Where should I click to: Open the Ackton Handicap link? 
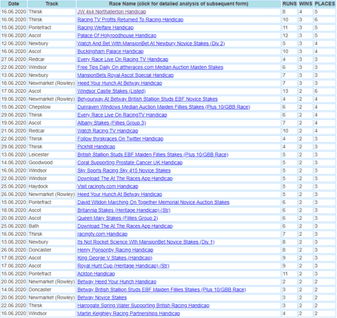pyautogui.click(x=96, y=274)
